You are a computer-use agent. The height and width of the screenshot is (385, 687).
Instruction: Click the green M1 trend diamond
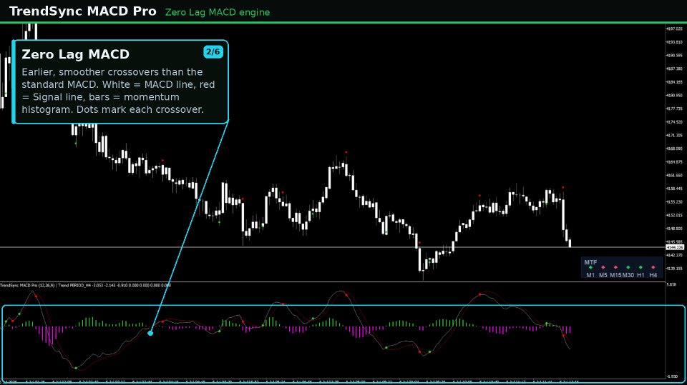(590, 267)
